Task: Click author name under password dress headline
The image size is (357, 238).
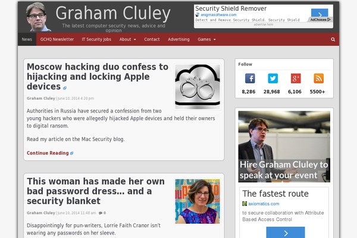Action: [41, 213]
